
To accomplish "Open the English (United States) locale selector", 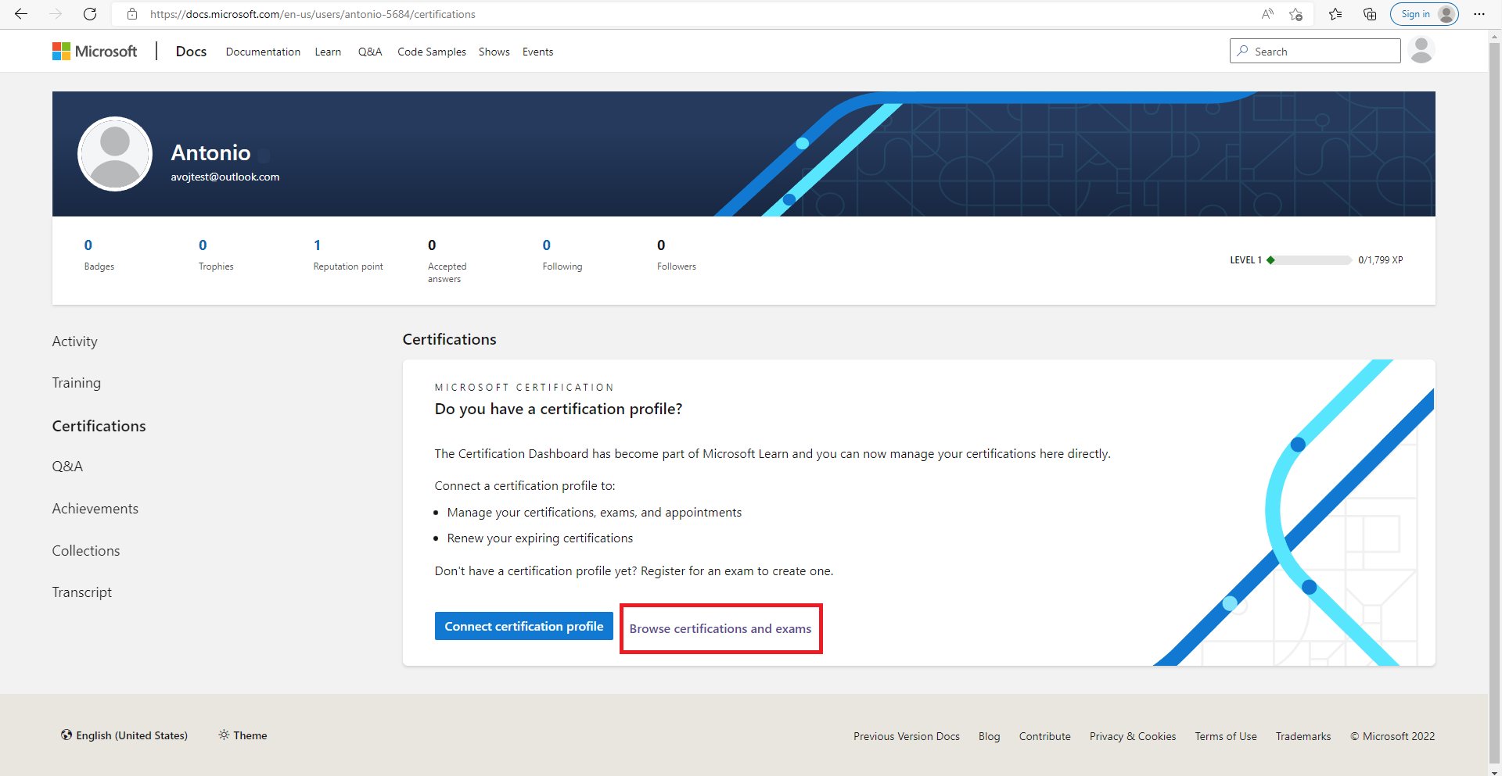I will 124,735.
